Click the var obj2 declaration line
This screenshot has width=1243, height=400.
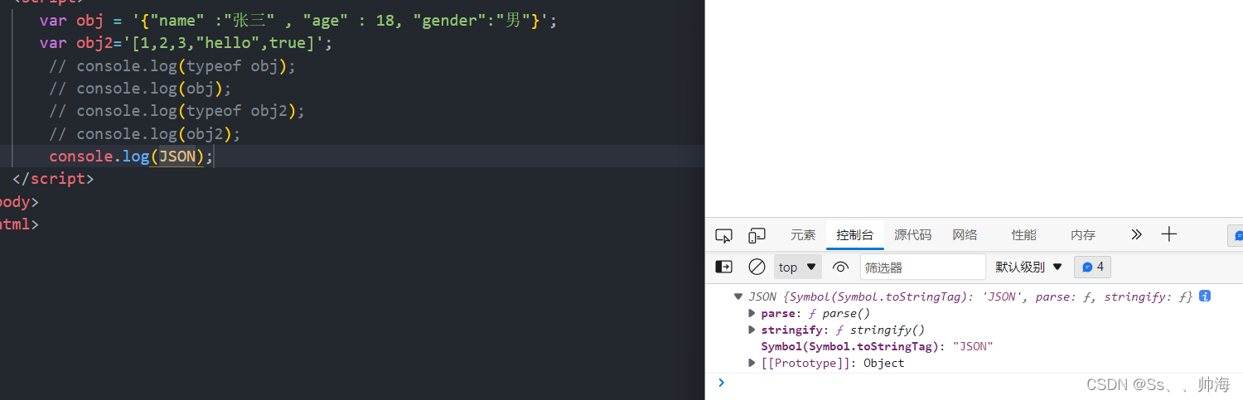pyautogui.click(x=186, y=43)
